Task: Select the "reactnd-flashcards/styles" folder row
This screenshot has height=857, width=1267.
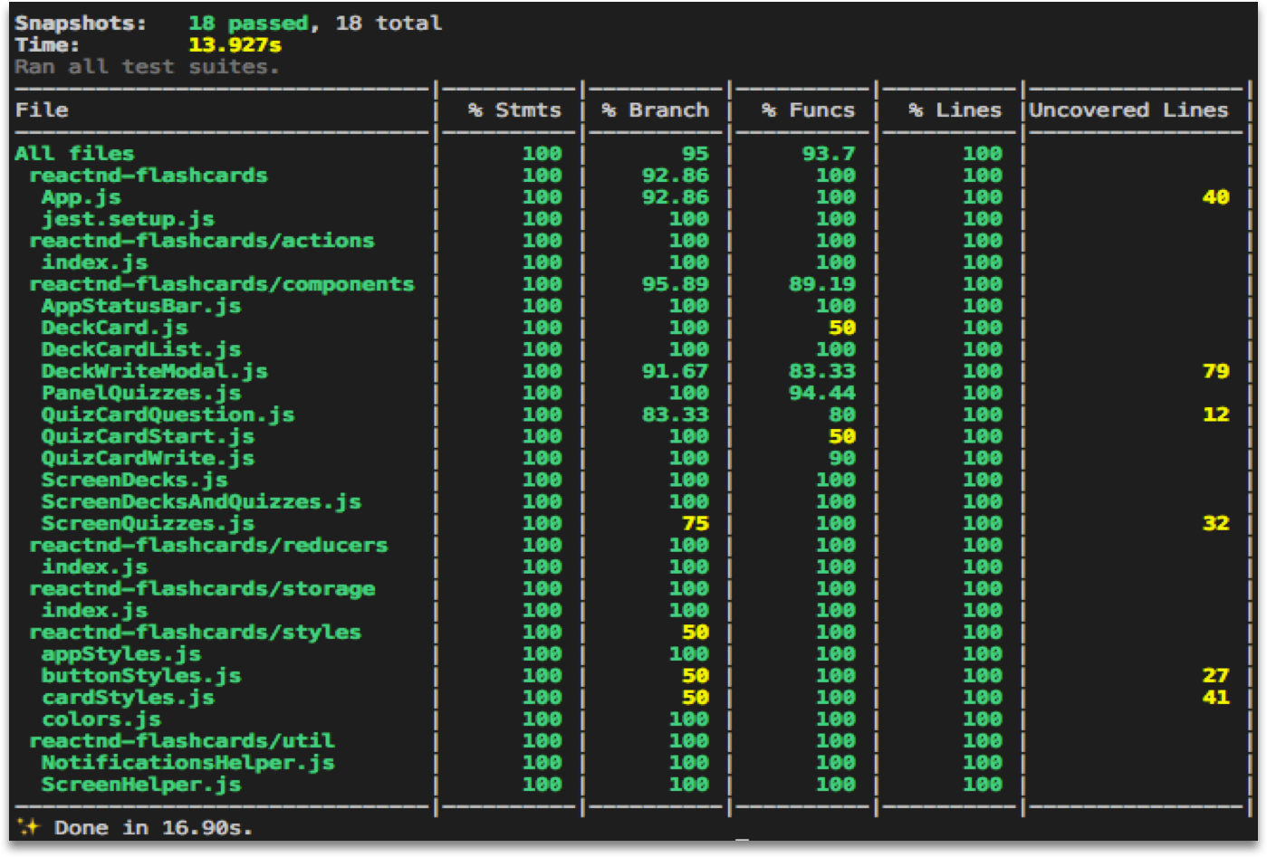Action: click(195, 632)
